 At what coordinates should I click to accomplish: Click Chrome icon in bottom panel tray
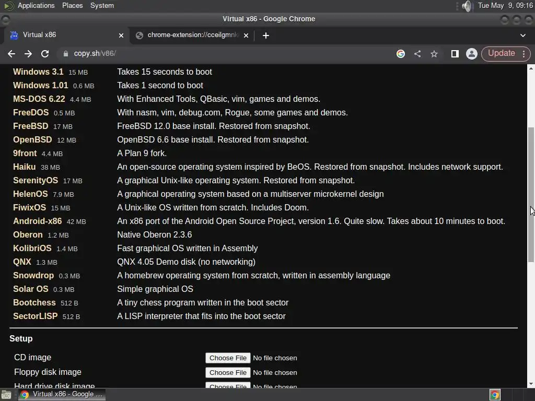pos(495,395)
